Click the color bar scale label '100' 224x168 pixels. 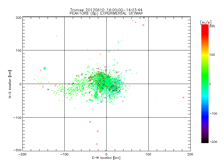click(212, 55)
